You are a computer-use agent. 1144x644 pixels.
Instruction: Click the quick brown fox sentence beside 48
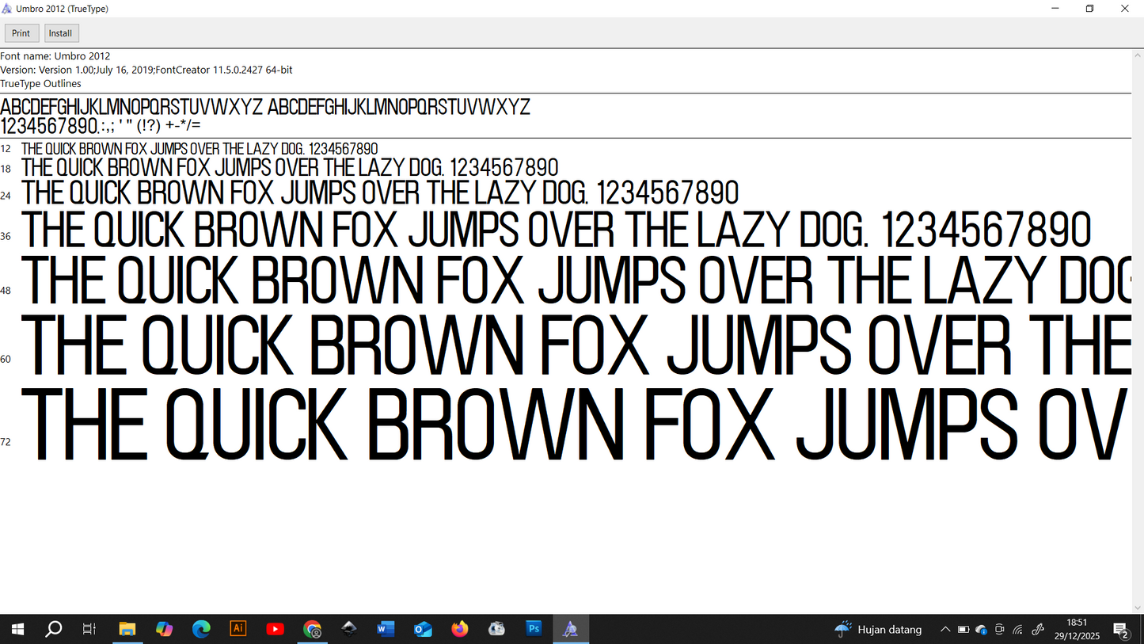click(576, 280)
